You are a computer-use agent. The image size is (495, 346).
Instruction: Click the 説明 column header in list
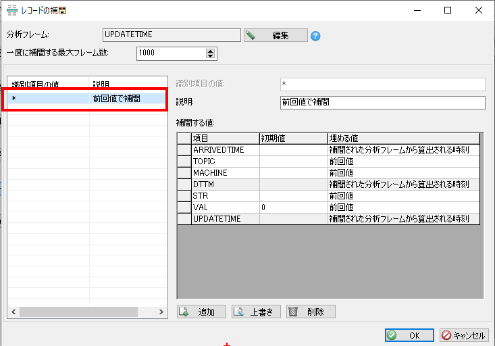point(128,84)
